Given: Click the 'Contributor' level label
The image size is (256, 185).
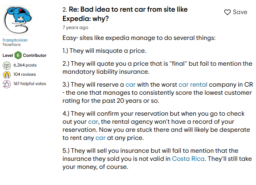Looking at the screenshot, I should point(35,55).
